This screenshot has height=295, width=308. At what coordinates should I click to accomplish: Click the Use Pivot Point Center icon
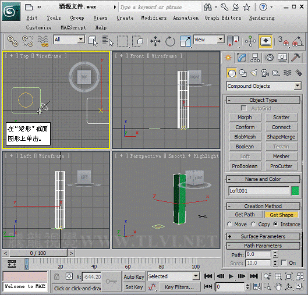233,41
